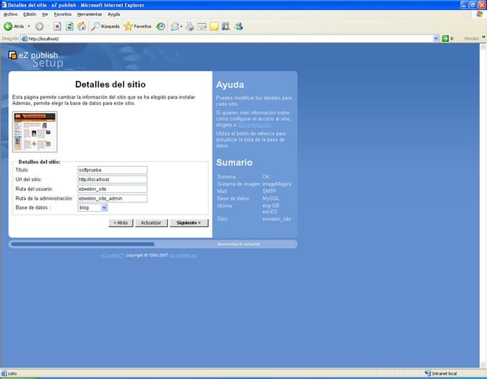Open the History clock icon in toolbar
The width and height of the screenshot is (487, 379).
click(x=160, y=26)
